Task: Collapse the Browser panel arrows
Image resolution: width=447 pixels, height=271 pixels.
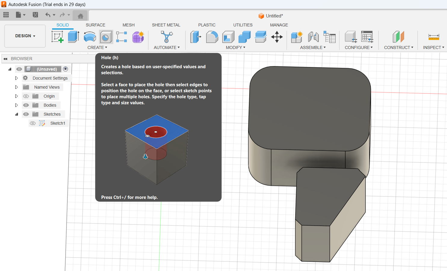Action: point(5,59)
